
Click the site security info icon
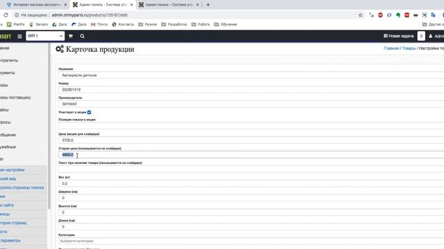17,15
